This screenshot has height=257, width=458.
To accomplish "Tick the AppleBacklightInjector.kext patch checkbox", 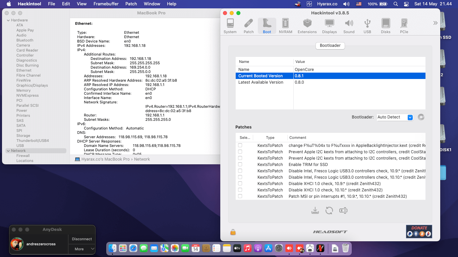I will (240, 145).
